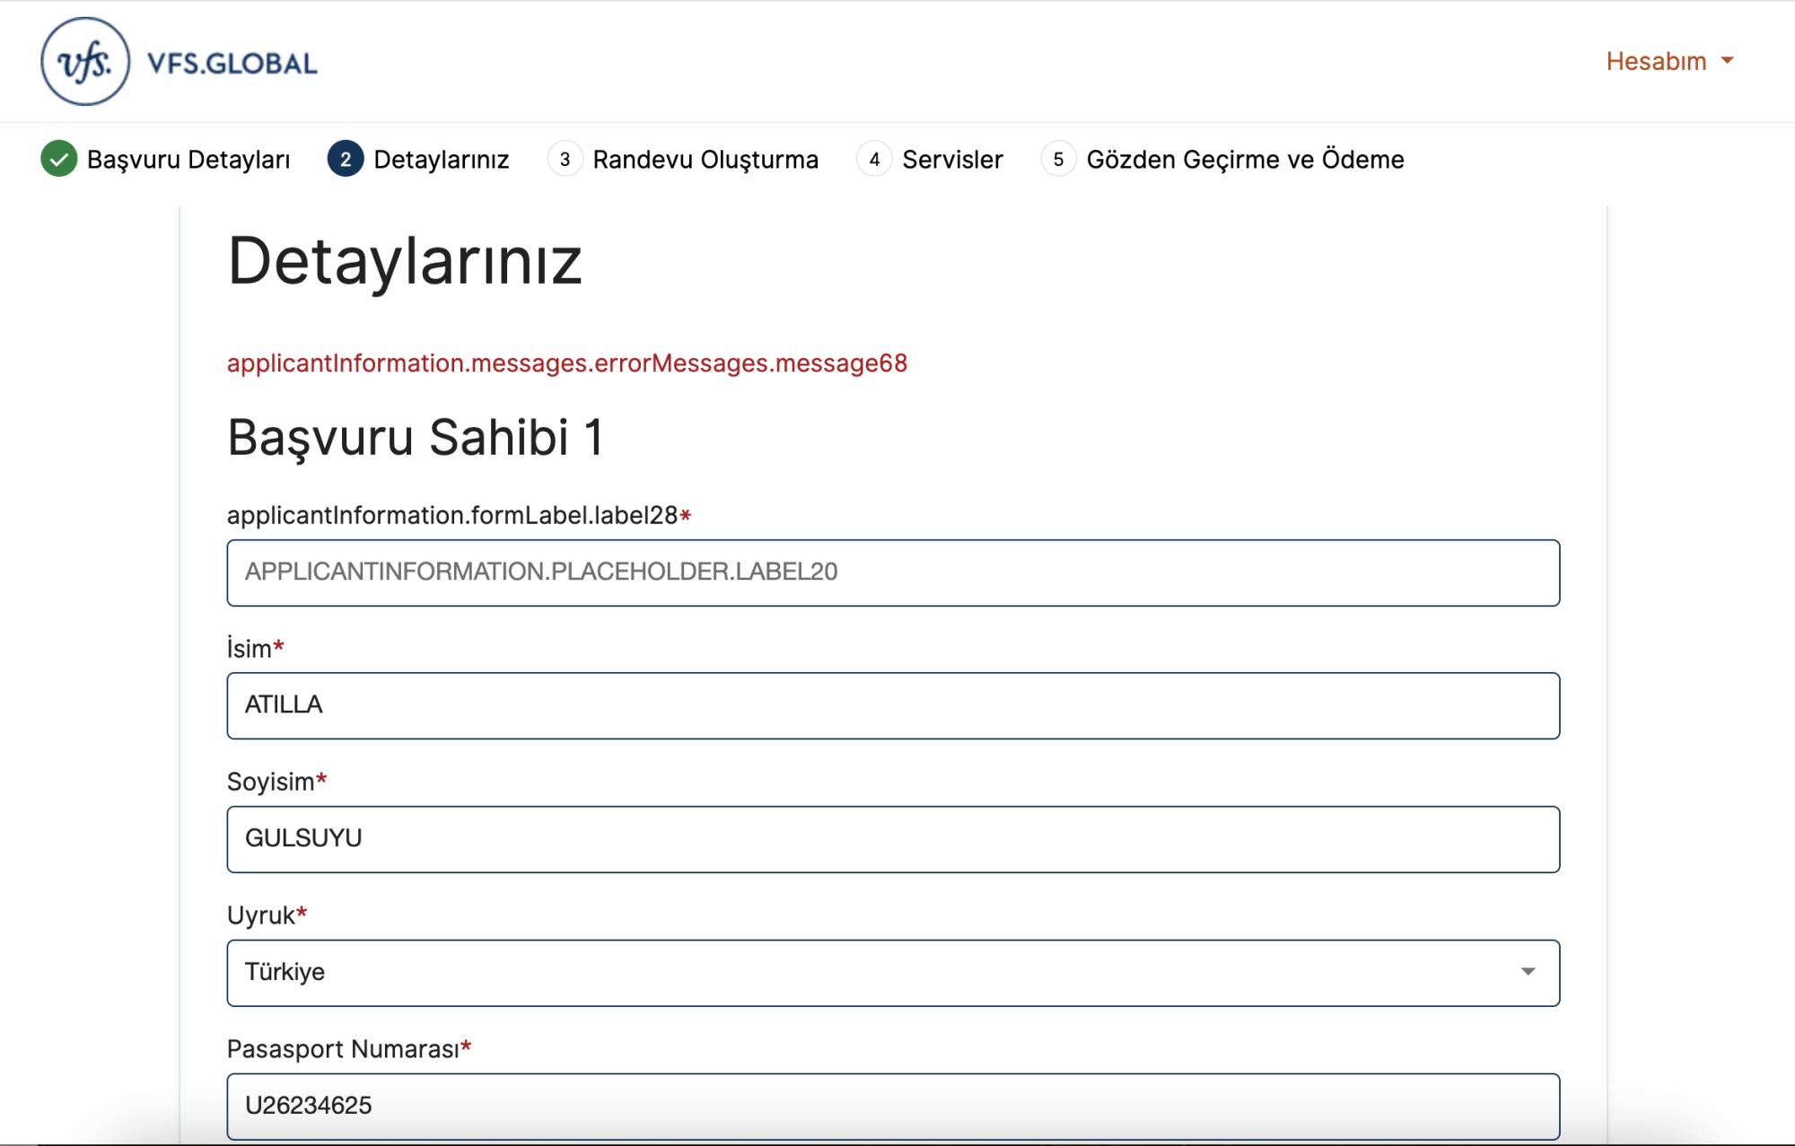Click the step 3 number circle

(x=565, y=159)
